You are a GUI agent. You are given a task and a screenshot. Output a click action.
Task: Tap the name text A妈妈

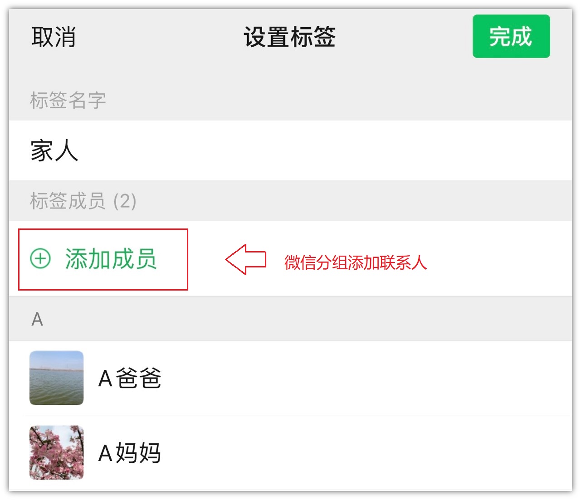(x=130, y=452)
